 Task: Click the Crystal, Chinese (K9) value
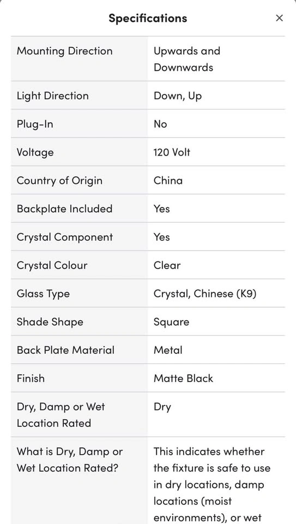(x=205, y=294)
